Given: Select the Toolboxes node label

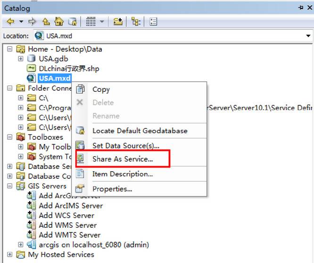Looking at the screenshot, I should point(45,137).
